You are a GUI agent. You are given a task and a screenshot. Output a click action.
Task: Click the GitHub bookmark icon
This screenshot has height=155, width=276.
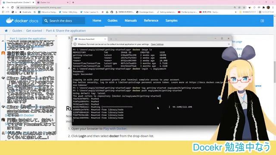112,12
